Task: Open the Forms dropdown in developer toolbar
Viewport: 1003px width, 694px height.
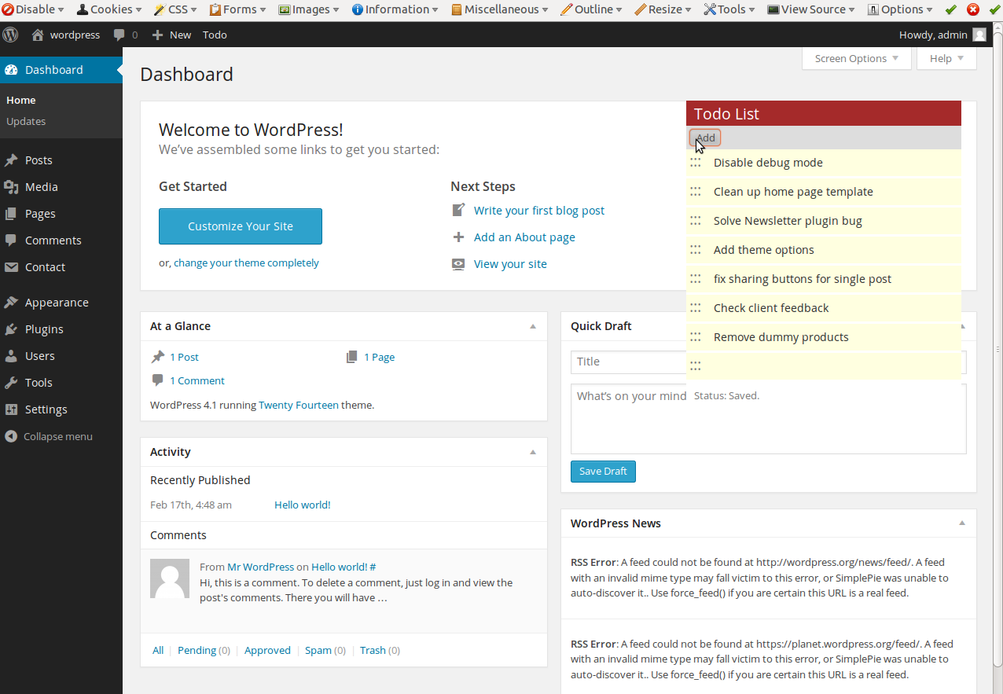Action: click(x=237, y=9)
